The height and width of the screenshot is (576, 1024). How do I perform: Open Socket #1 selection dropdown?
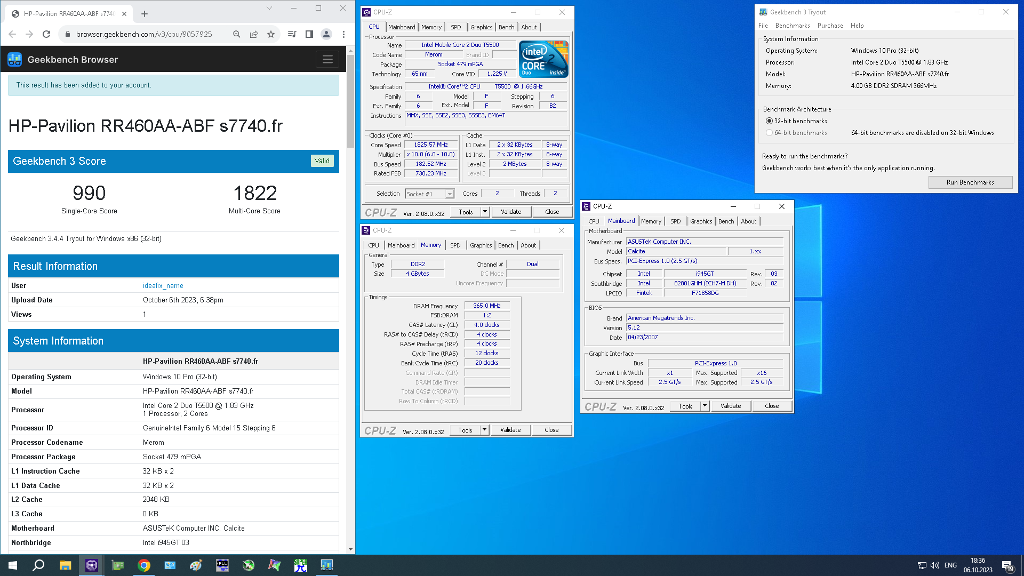[429, 194]
